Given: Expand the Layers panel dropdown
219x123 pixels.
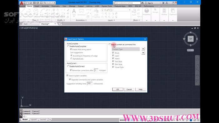Looking at the screenshot, I should point(111,20).
